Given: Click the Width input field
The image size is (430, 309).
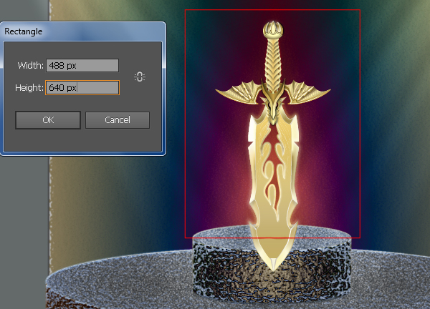Looking at the screenshot, I should point(82,65).
